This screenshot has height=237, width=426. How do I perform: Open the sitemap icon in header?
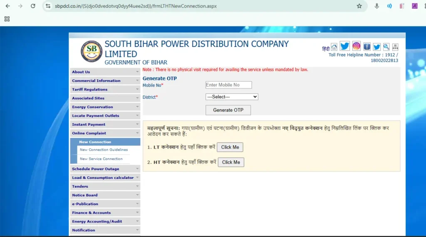pyautogui.click(x=395, y=47)
